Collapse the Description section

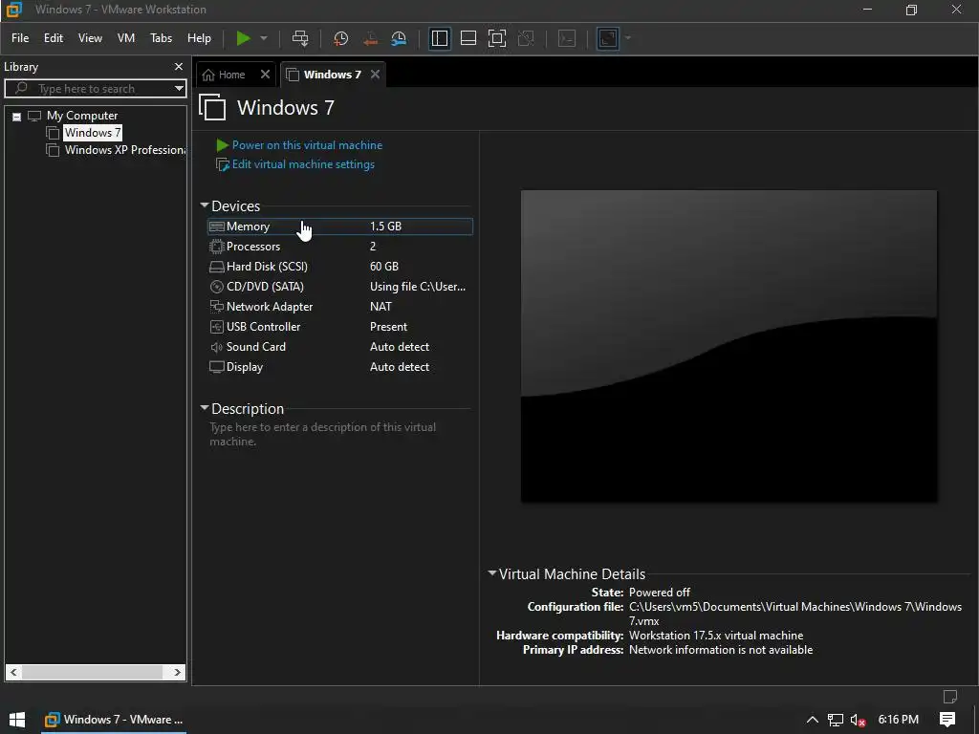click(205, 408)
